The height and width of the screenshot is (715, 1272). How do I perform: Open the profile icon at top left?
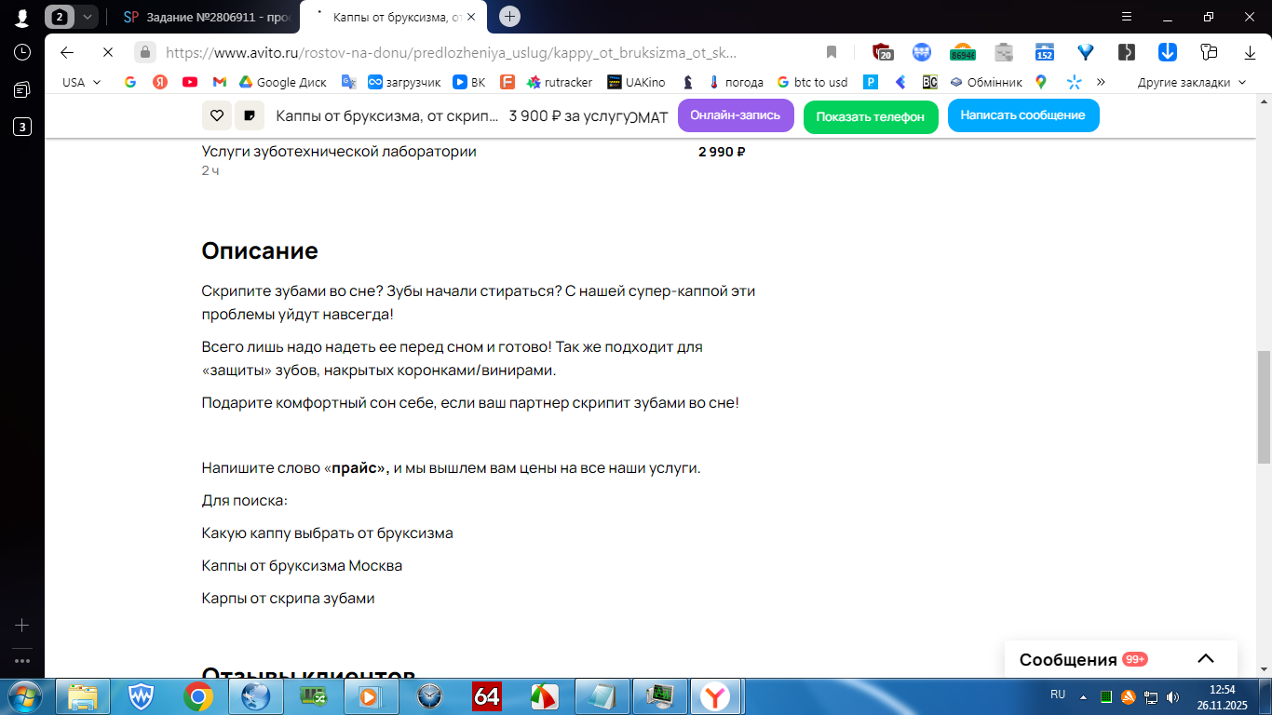point(21,17)
